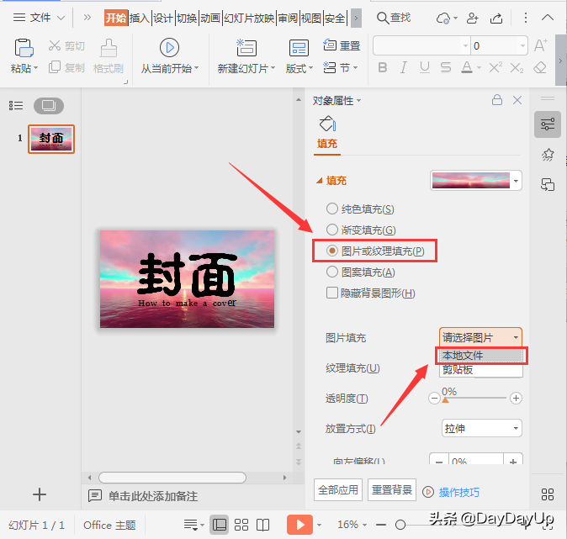
Task: Switch to slide thumbnail view icon
Action: click(49, 106)
